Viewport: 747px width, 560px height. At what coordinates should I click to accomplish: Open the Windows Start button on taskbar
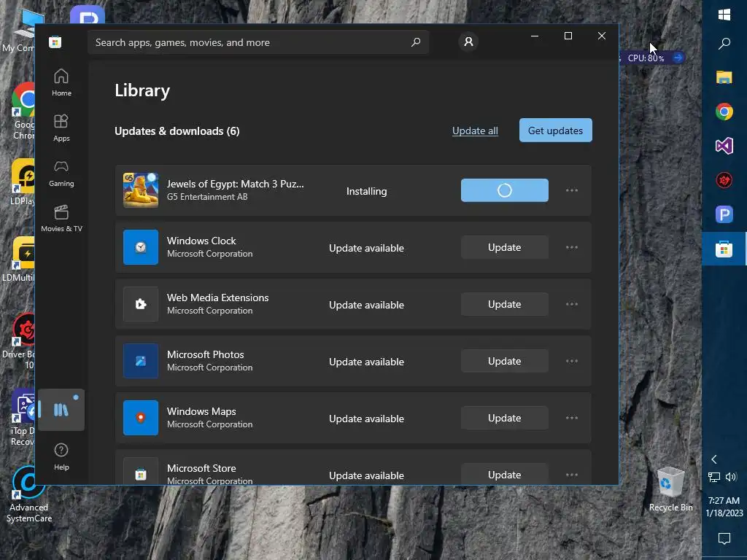click(724, 15)
